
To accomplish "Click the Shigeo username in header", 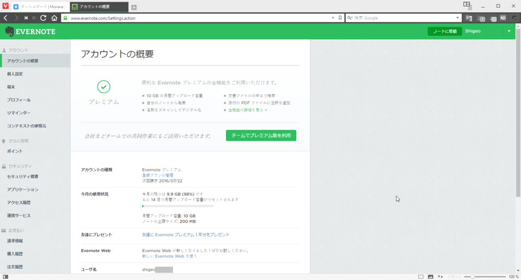I will [473, 31].
